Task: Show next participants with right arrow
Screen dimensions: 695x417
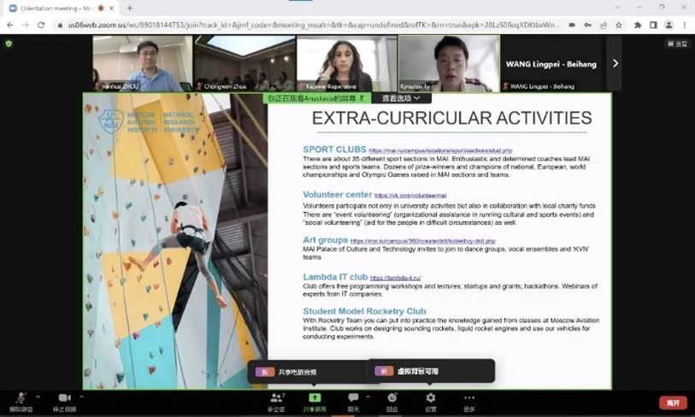Action: 615,62
